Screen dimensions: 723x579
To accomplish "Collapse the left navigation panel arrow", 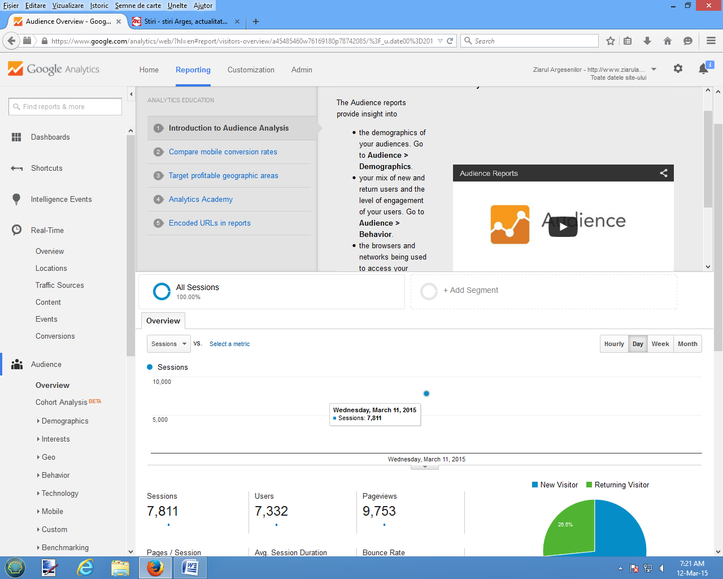I will pos(131,94).
